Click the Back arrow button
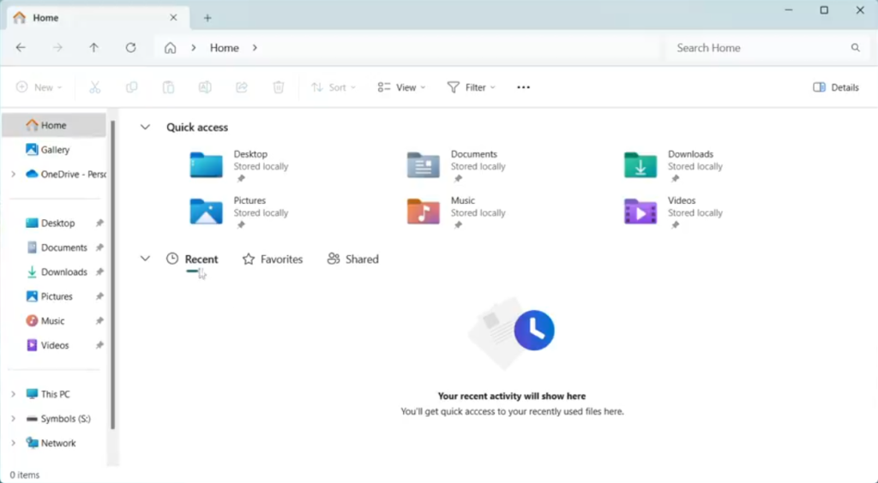 21,48
